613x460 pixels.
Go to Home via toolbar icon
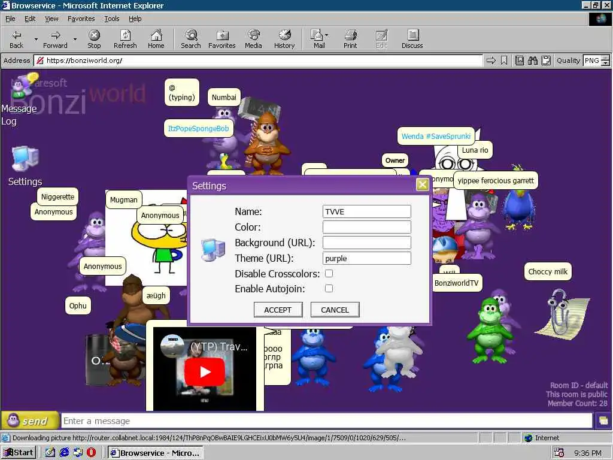coord(156,35)
